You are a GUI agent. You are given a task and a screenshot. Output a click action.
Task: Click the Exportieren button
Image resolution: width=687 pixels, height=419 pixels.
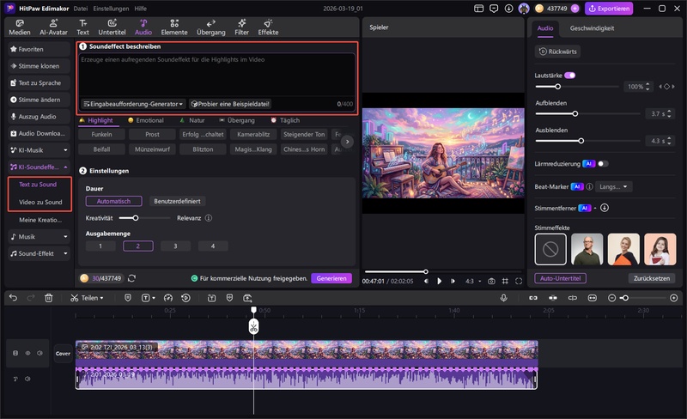pos(609,9)
